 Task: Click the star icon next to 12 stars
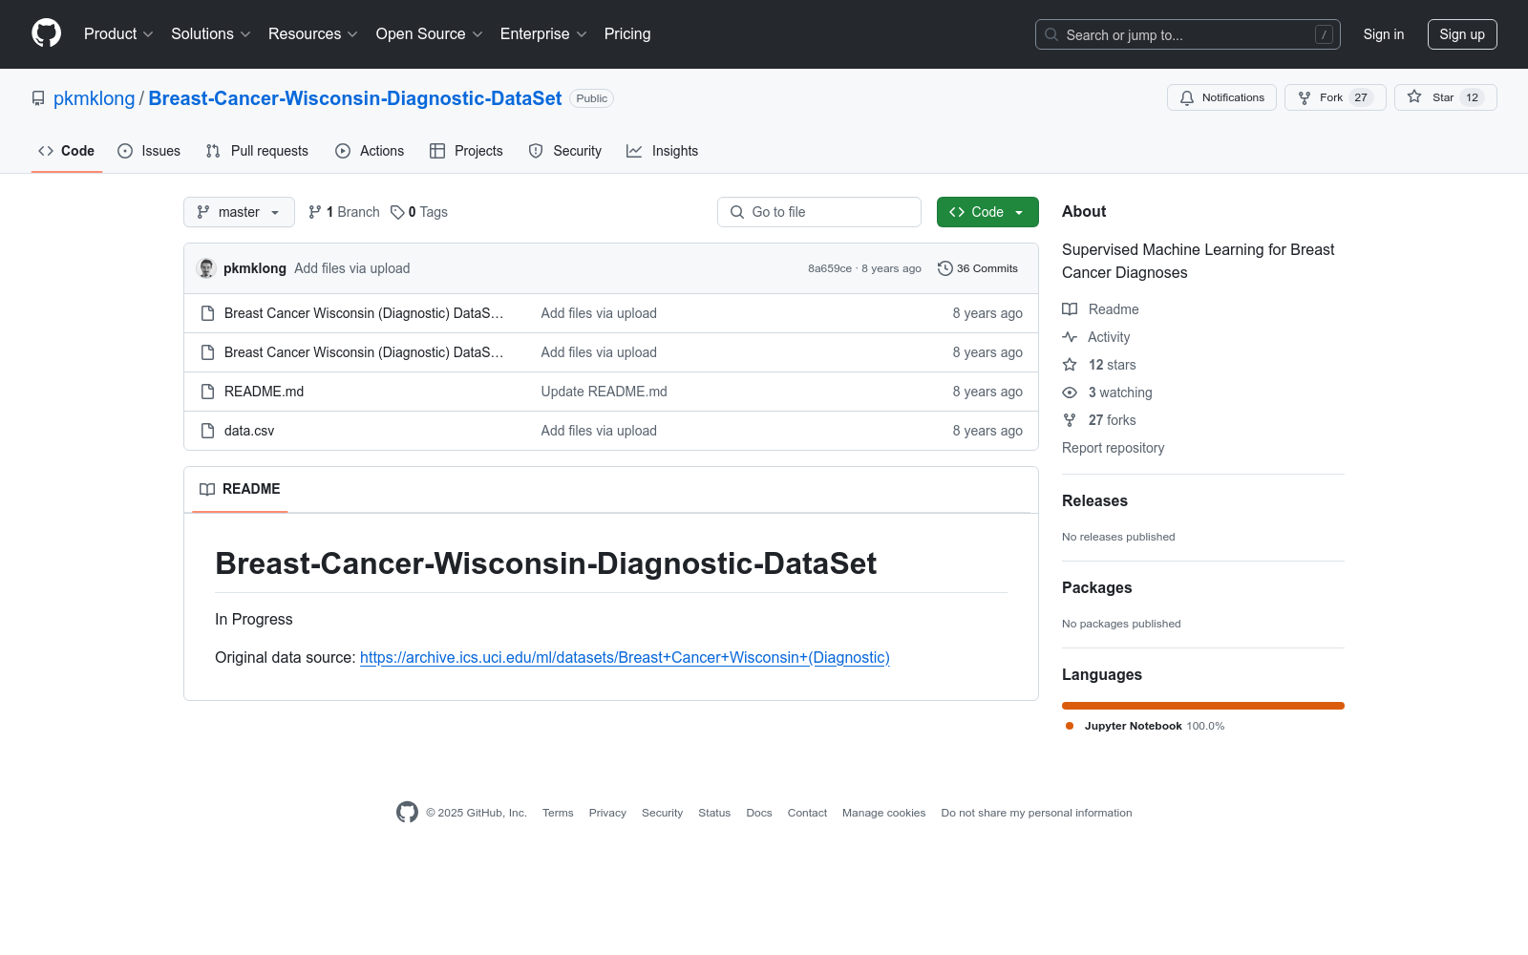pyautogui.click(x=1070, y=365)
